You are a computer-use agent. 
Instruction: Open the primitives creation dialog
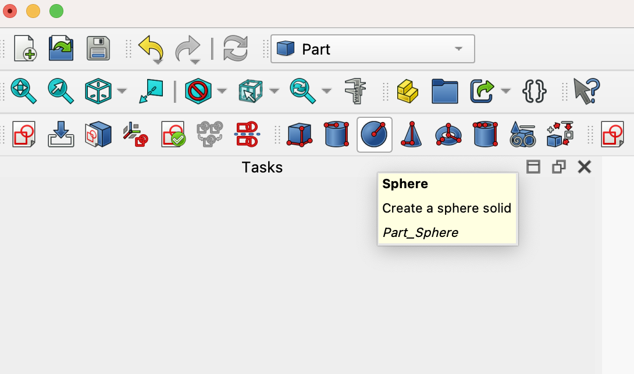(x=522, y=135)
